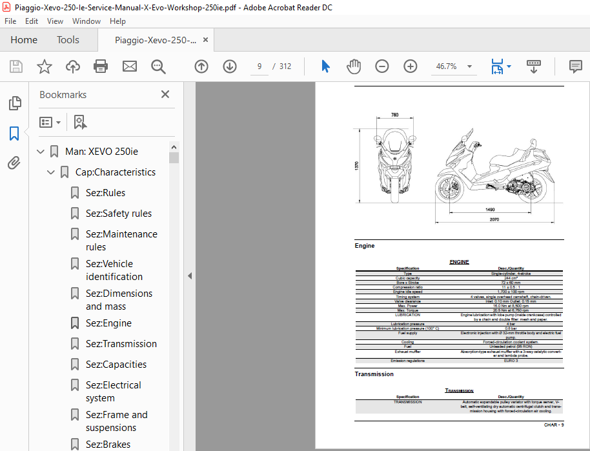The height and width of the screenshot is (451, 590).
Task: Open the Sez:Maintenance rules bookmark
Action: [x=121, y=241]
